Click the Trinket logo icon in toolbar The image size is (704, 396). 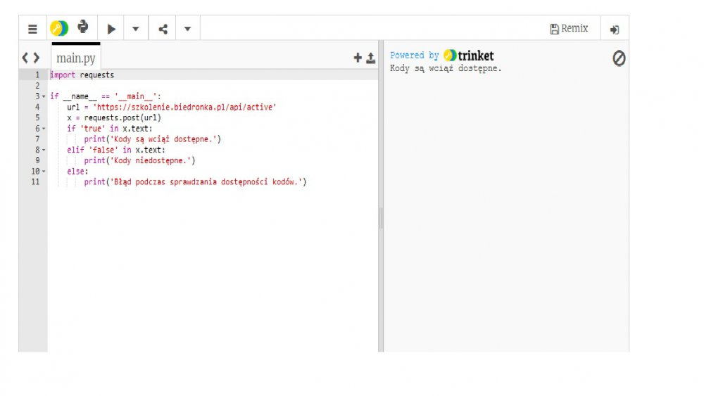point(58,29)
